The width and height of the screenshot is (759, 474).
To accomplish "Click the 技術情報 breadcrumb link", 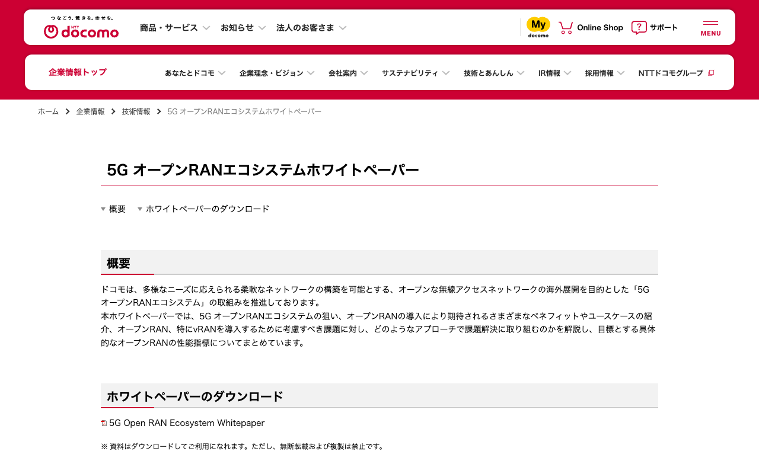I will coord(136,111).
